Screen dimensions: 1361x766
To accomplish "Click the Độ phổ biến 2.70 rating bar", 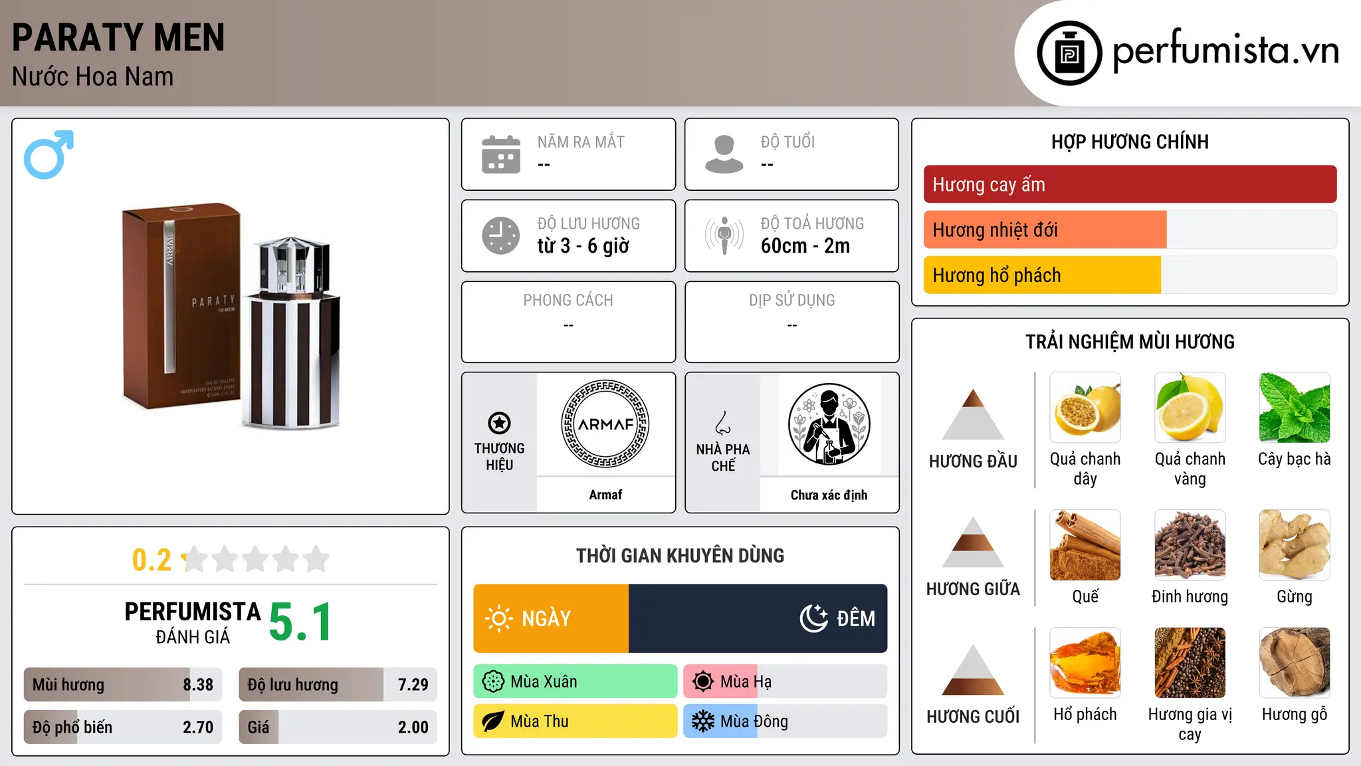I will click(x=123, y=727).
